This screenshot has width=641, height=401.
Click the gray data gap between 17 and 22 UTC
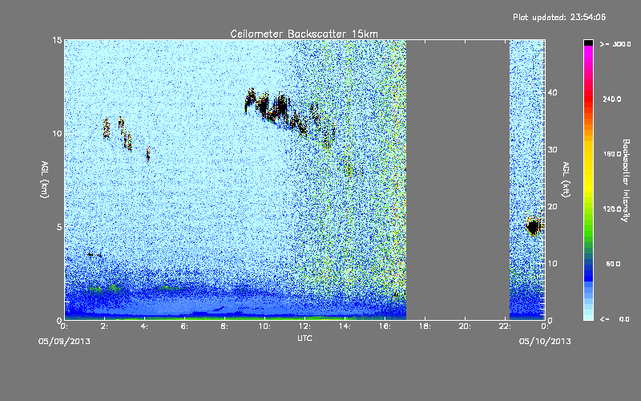tap(458, 180)
